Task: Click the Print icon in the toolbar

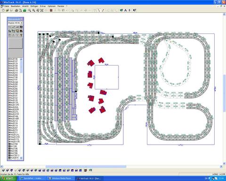Action: [16, 10]
